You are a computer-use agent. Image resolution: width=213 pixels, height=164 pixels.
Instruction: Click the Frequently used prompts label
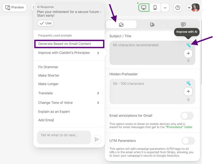click(55, 35)
